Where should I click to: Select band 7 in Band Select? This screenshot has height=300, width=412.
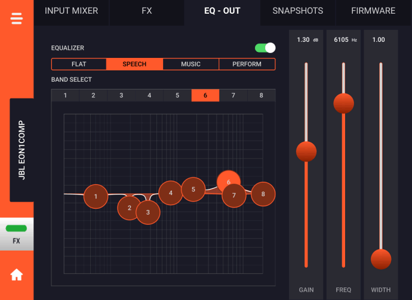click(233, 95)
